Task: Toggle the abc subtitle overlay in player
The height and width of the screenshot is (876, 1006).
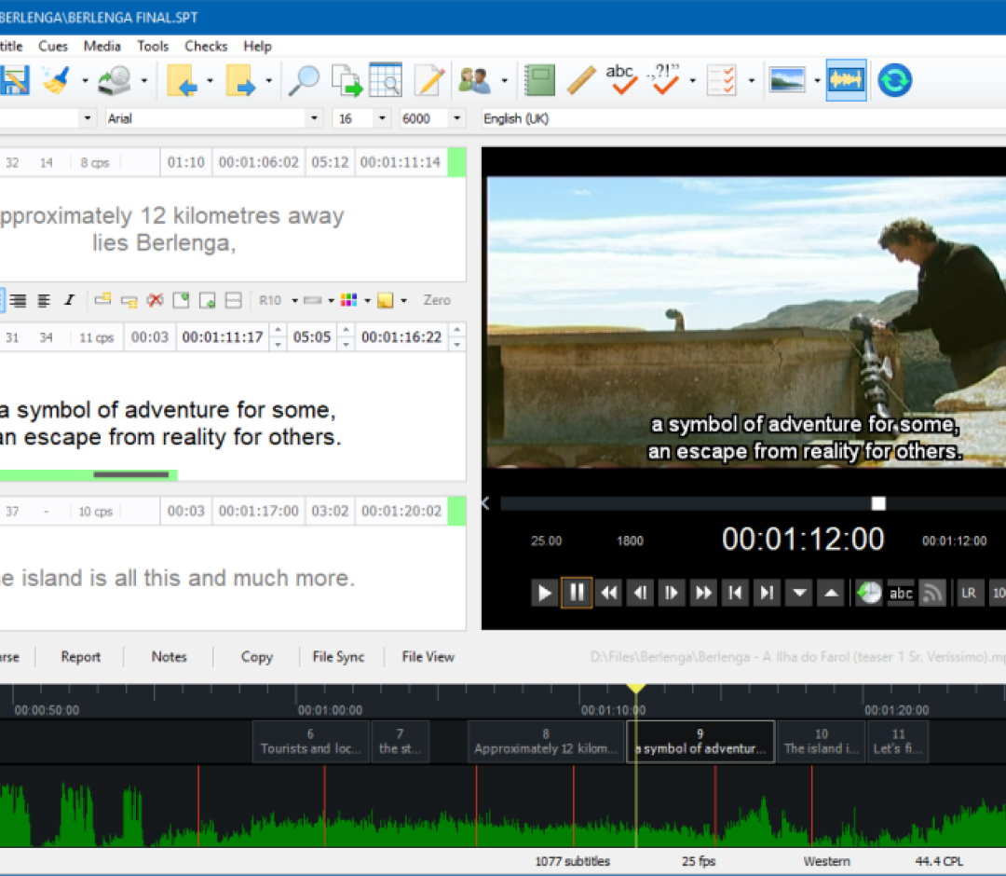Action: pyautogui.click(x=901, y=593)
